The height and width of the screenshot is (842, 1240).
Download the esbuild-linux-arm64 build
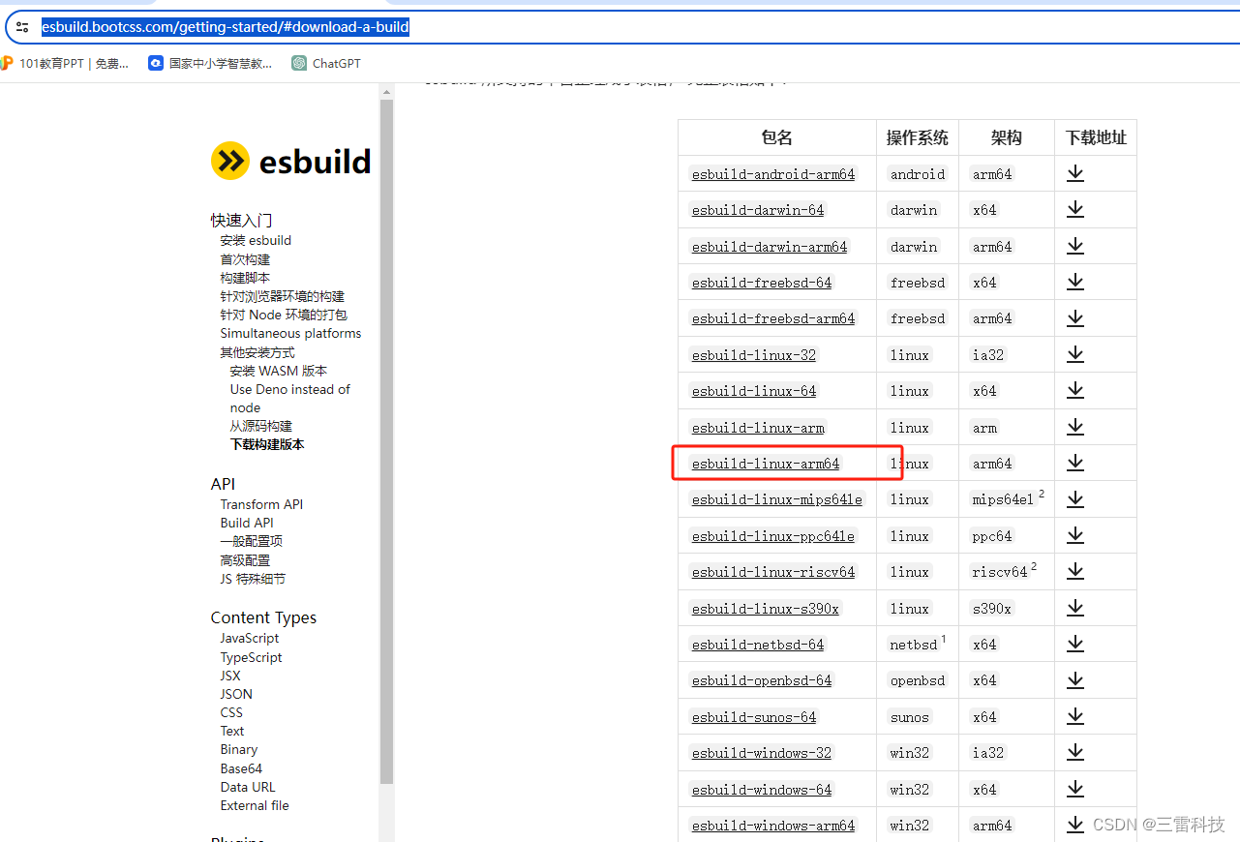1074,463
